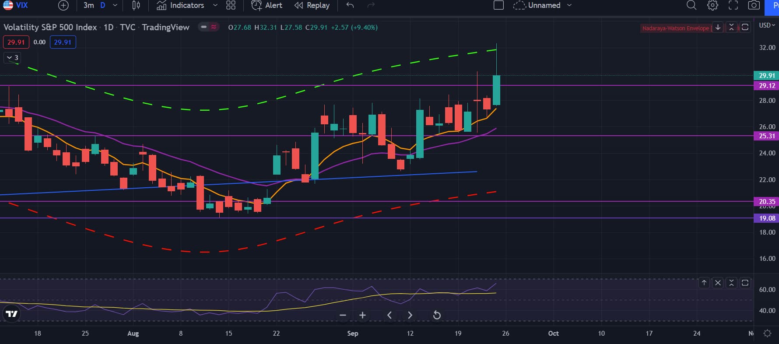Click the Sep label on time axis

[x=353, y=333]
